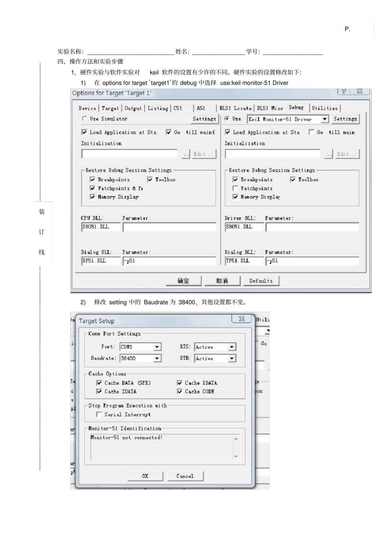Expand the Baudrate 38400 dropdown

coord(157,358)
